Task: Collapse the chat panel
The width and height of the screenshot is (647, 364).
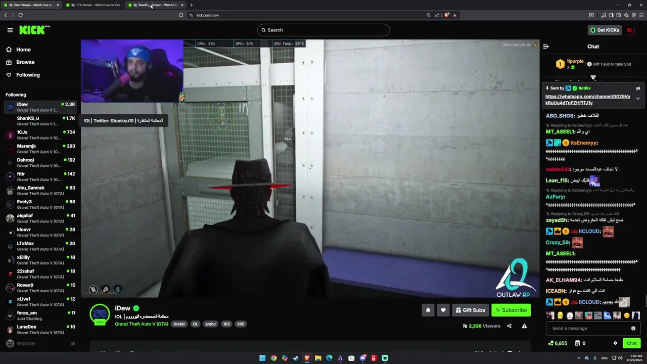Action: coord(546,47)
